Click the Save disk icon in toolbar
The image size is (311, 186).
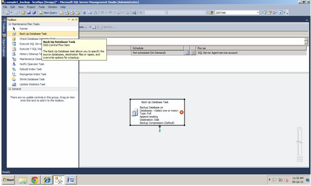(x=29, y=13)
